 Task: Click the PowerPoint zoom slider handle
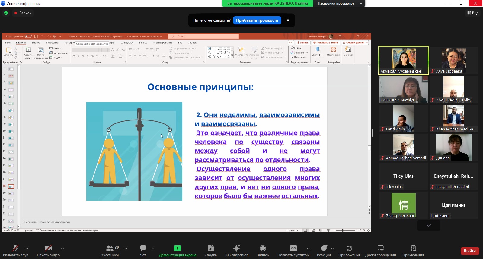(x=343, y=230)
